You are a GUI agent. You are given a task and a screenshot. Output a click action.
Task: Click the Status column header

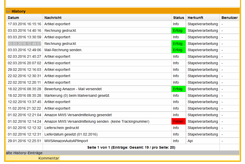point(179,18)
